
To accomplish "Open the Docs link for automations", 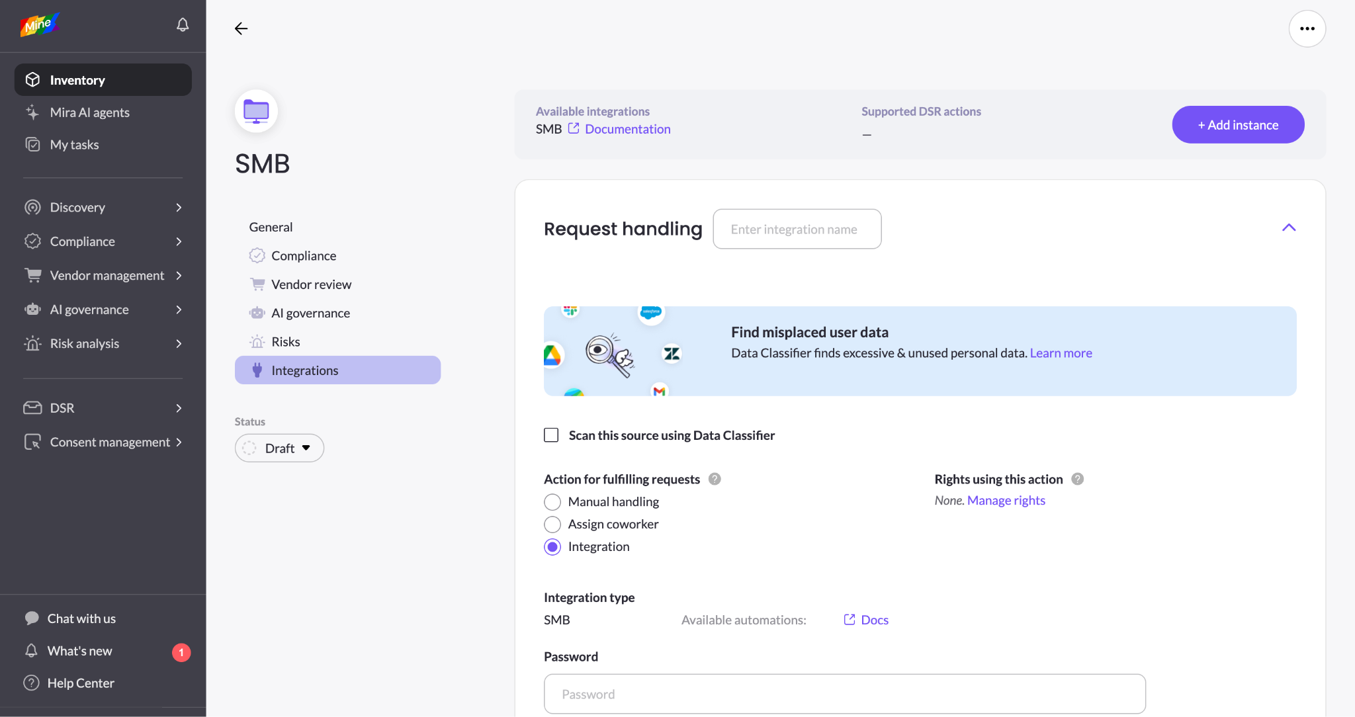I will click(x=875, y=620).
